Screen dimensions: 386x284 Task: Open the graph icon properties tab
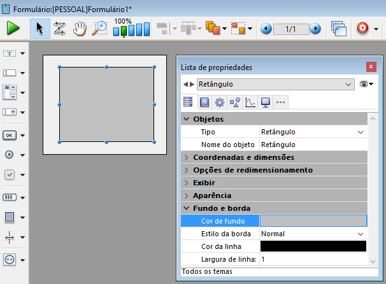(250, 102)
